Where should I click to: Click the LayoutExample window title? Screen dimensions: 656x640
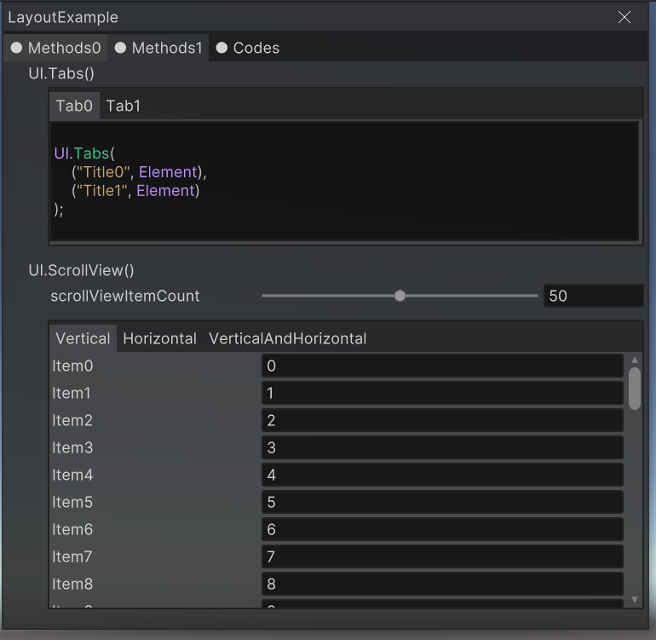pos(63,17)
